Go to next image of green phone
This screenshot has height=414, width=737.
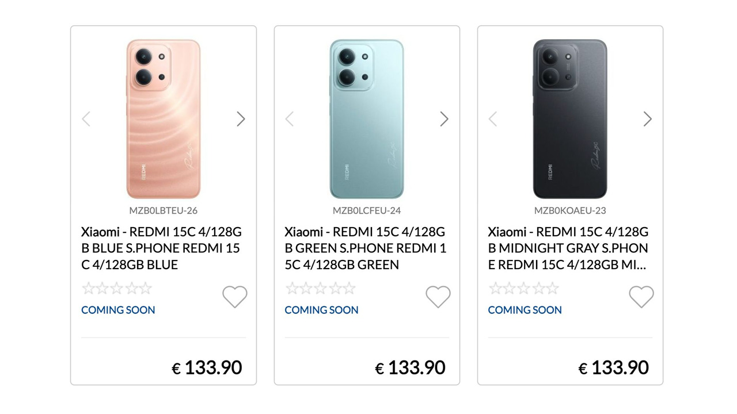pyautogui.click(x=444, y=119)
